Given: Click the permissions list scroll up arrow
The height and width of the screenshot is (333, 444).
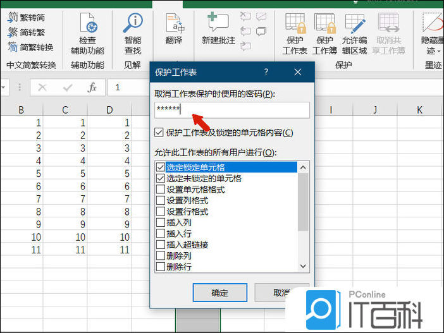Looking at the screenshot, I should click(x=303, y=167).
